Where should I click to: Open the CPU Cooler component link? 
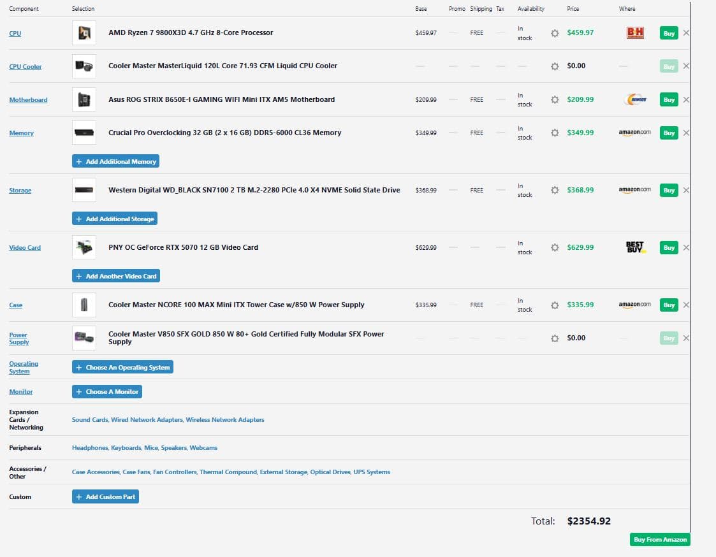(x=25, y=67)
